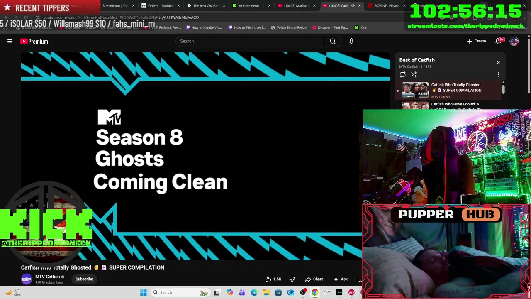Viewport: 531px width, 299px height.
Task: Click the YouTube search magnifier button
Action: click(333, 41)
